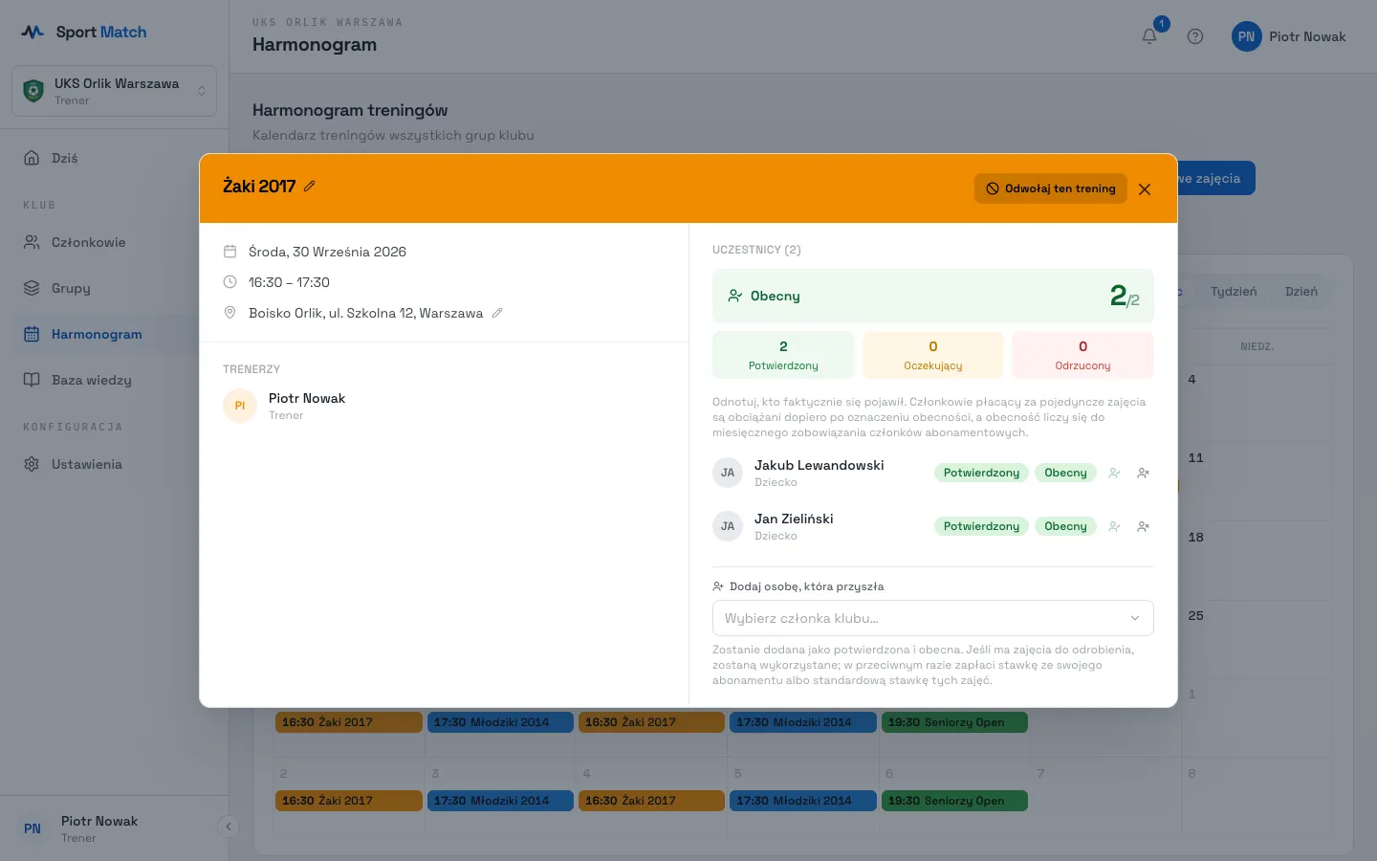Close the Żaki 2017 training dialog

tap(1145, 189)
